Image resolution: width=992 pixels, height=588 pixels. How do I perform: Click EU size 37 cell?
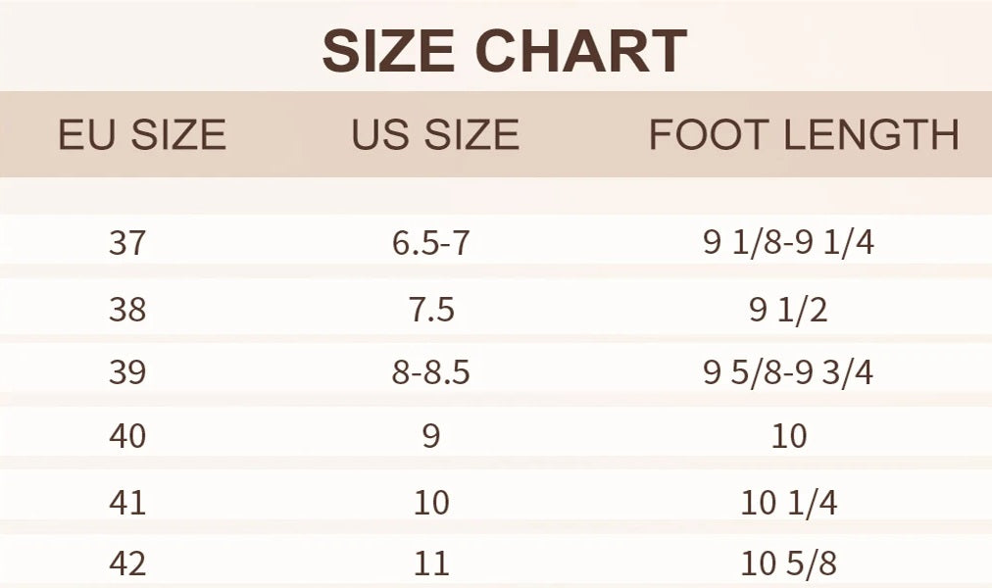(x=127, y=243)
